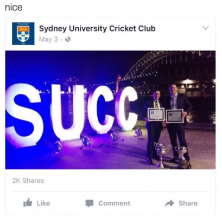Click the Like button label
This screenshot has height=217, width=222.
point(43,203)
